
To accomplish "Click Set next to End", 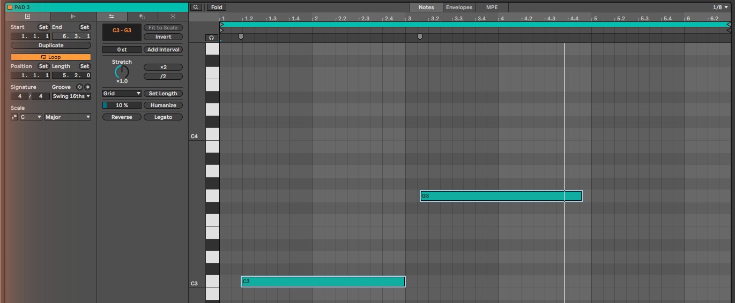I will point(85,27).
